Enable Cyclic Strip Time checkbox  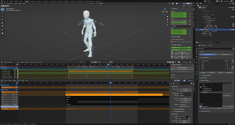(x=180, y=106)
